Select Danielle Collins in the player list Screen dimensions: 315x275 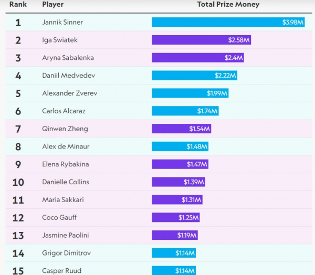pyautogui.click(x=66, y=182)
